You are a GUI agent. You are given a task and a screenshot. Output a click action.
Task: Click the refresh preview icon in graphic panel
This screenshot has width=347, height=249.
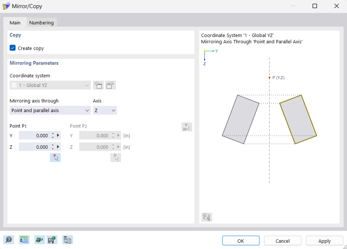click(x=207, y=217)
